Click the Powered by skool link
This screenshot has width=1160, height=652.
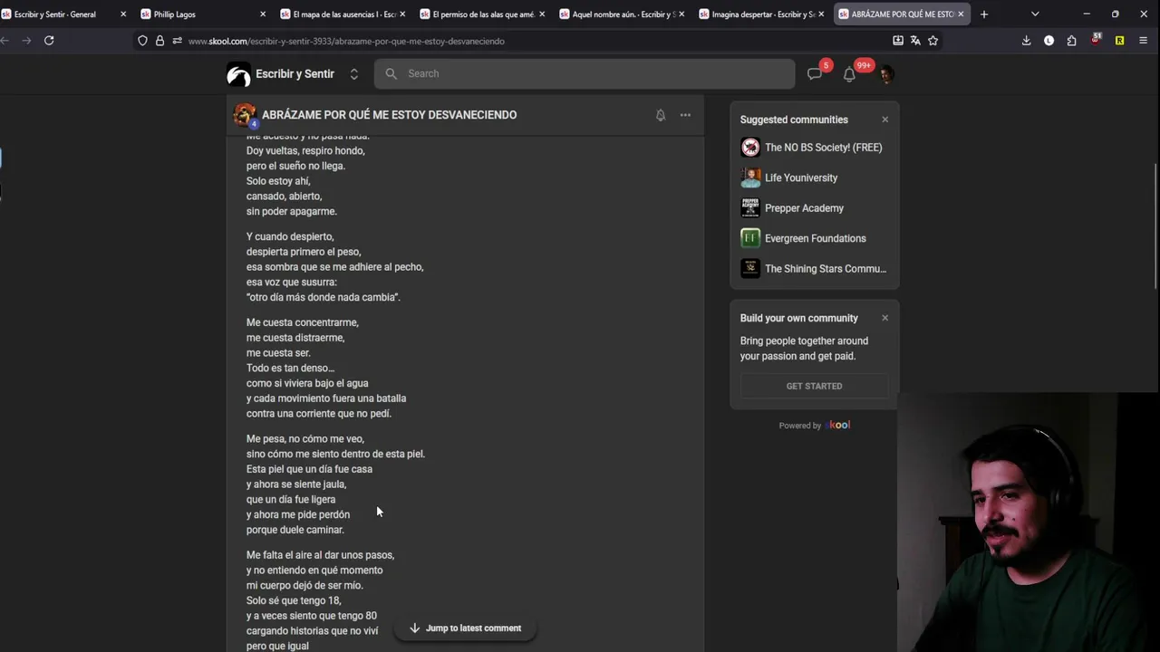coord(814,426)
